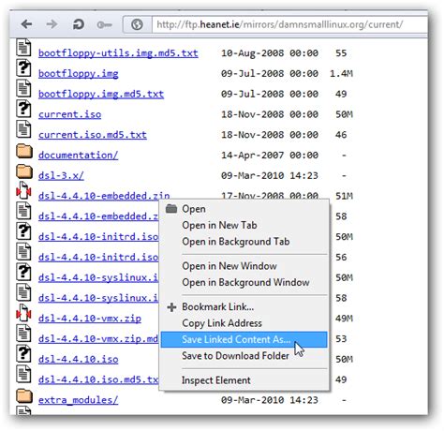Click the unknown-file icon beside current.iso

(x=23, y=109)
